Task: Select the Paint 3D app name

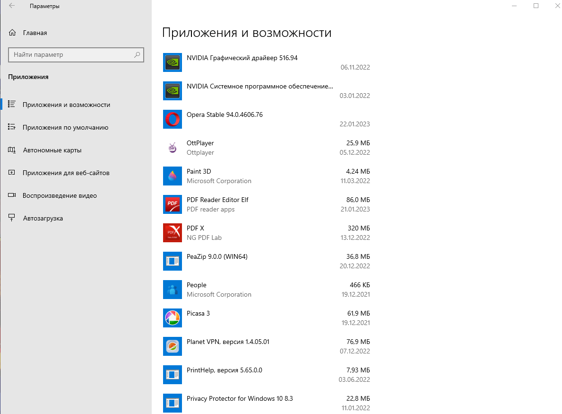Action: point(199,171)
